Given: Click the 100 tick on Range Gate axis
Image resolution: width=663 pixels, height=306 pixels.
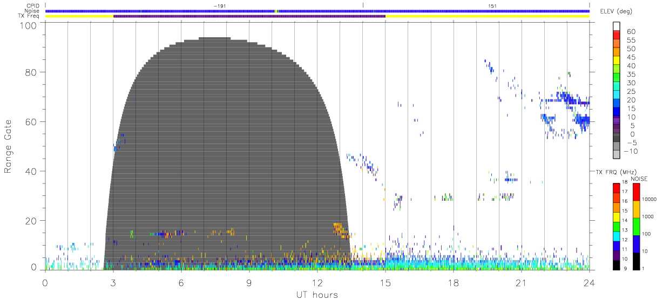Looking at the screenshot, I should [28, 25].
